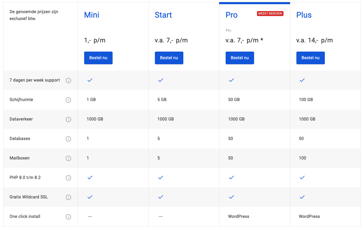
Task: Order the Mini plan with Bestel nu
Action: pos(98,58)
